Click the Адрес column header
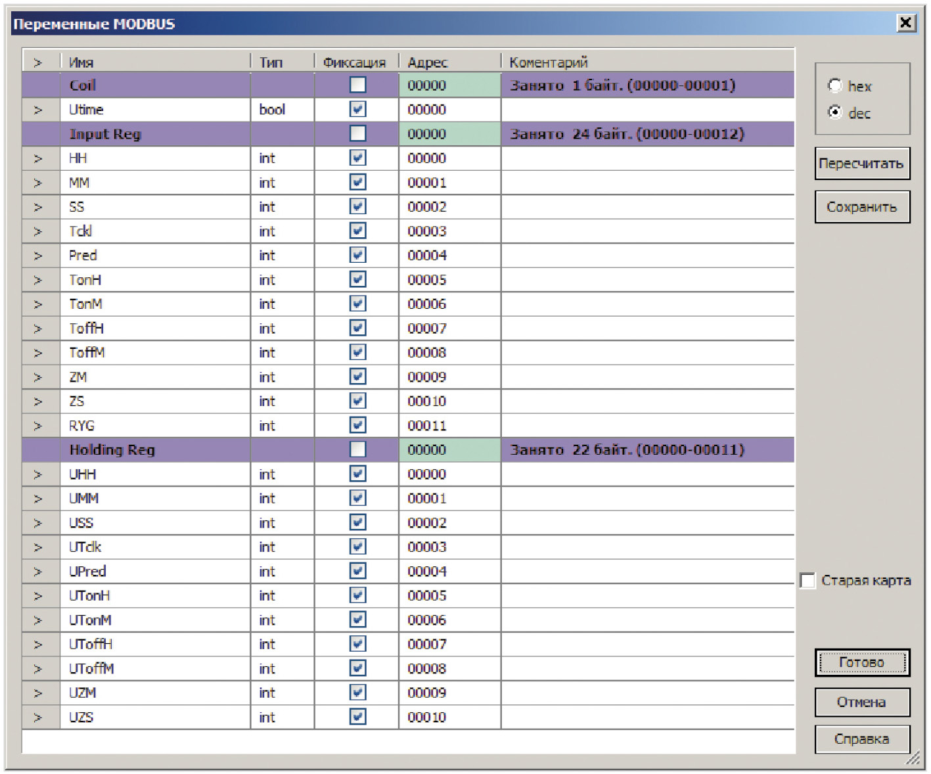The width and height of the screenshot is (931, 774). [449, 62]
